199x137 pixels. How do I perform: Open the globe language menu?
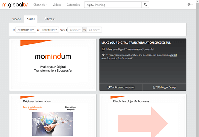(190, 5)
